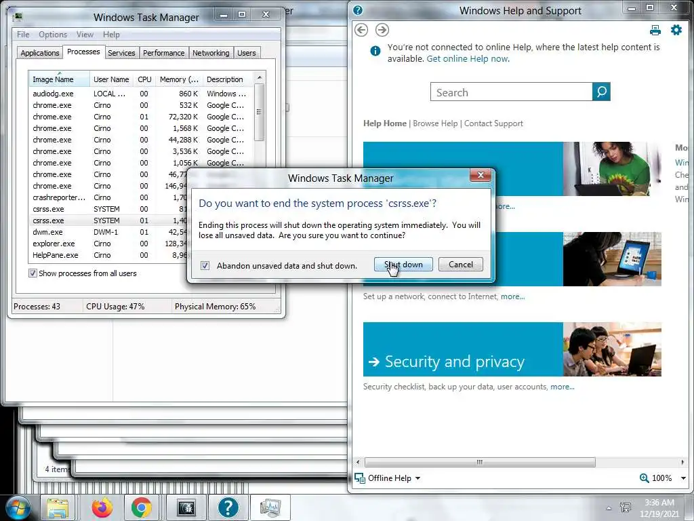Viewport: 694px width, 521px height.
Task: Open the Options menu in Task Manager
Action: 53,34
